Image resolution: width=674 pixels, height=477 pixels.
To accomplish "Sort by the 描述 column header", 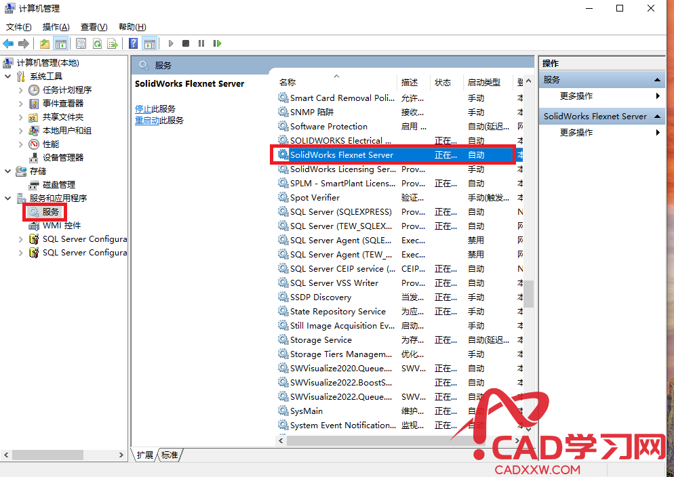I will [x=413, y=82].
